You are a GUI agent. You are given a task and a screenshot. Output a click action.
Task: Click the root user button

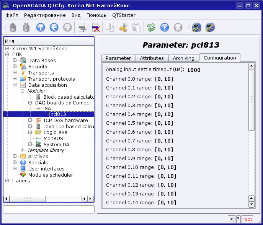coord(247,219)
